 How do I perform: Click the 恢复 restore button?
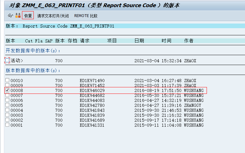[x=28, y=15]
